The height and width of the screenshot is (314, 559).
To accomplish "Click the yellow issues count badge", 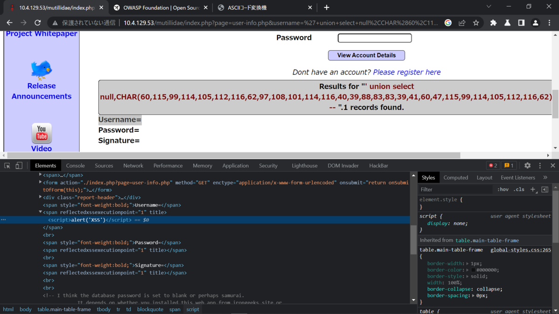I will click(x=509, y=166).
